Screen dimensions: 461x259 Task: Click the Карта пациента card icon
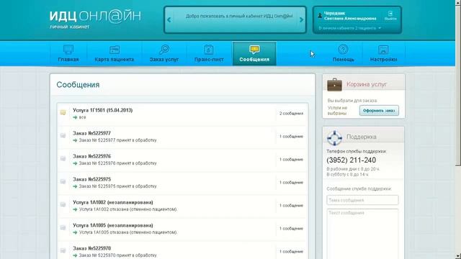click(x=115, y=50)
